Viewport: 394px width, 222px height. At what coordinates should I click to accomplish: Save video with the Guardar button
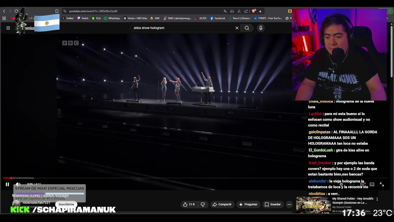pyautogui.click(x=273, y=204)
